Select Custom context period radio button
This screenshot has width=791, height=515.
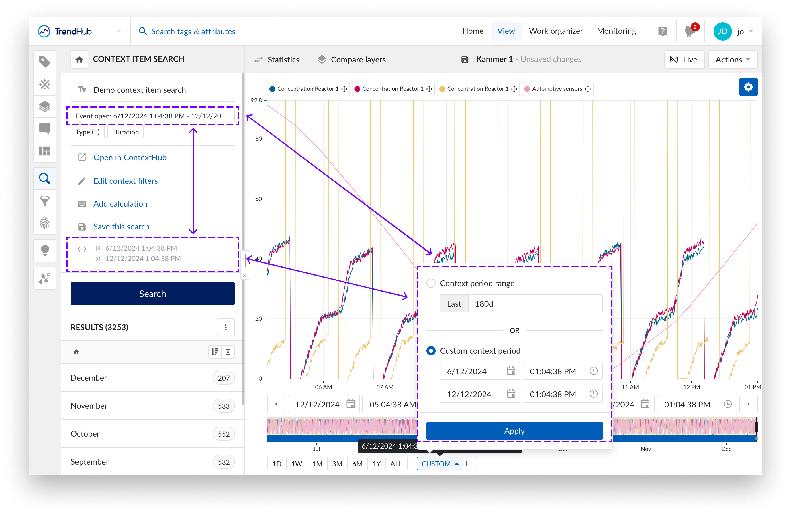pyautogui.click(x=431, y=351)
